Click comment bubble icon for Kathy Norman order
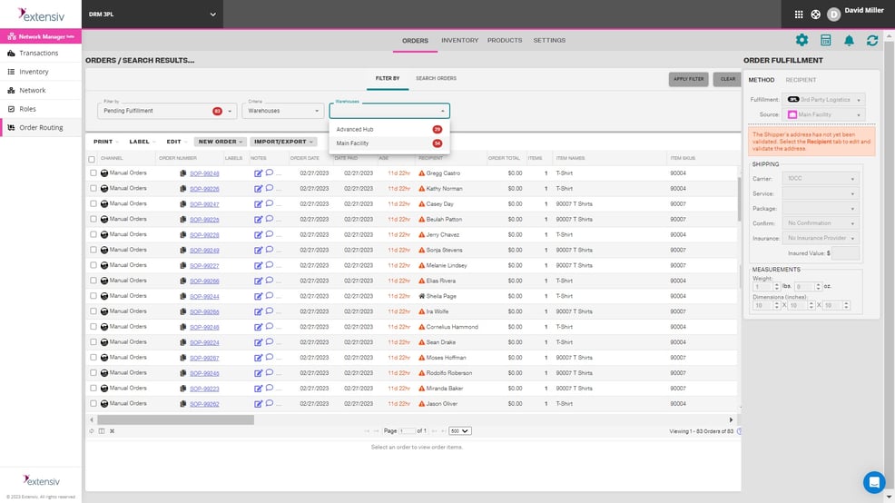Viewport: 895px width, 503px height. (x=270, y=188)
